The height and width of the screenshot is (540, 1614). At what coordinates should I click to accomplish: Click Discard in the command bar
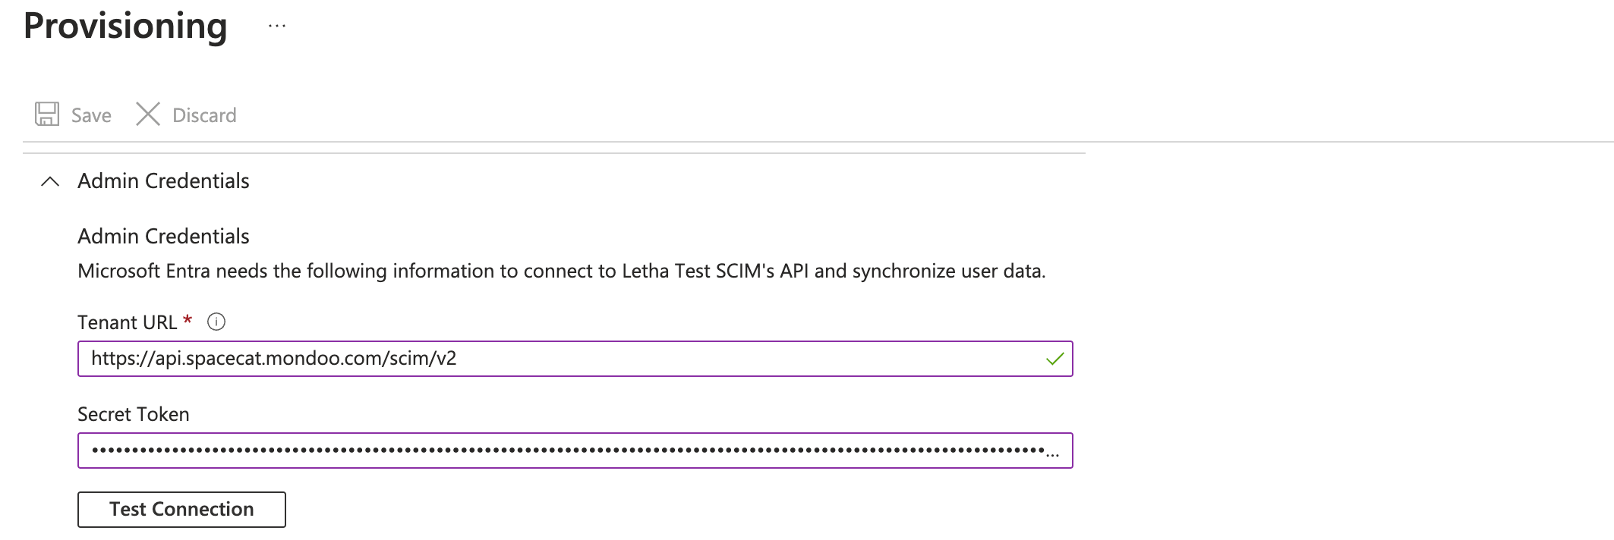click(203, 115)
